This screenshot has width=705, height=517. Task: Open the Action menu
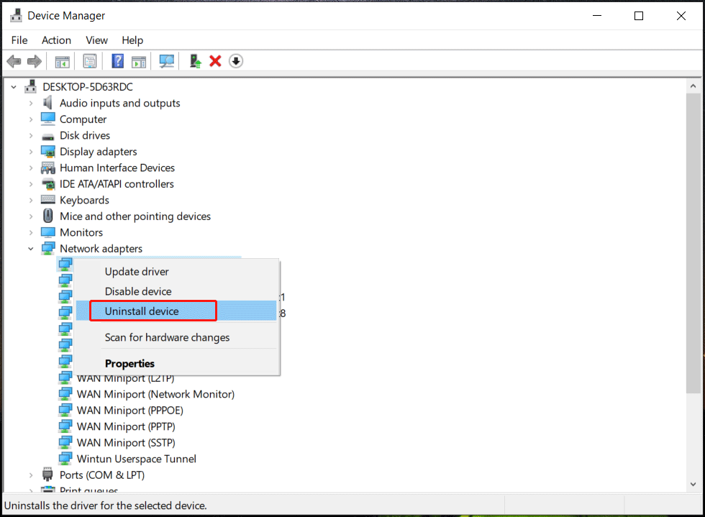click(56, 40)
